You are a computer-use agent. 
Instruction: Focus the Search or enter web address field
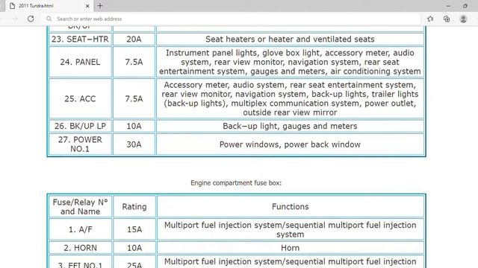pyautogui.click(x=232, y=19)
